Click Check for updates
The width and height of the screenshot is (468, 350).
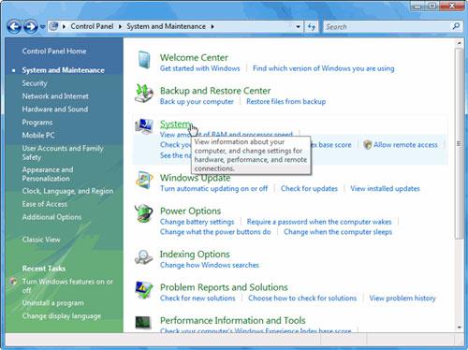(309, 188)
